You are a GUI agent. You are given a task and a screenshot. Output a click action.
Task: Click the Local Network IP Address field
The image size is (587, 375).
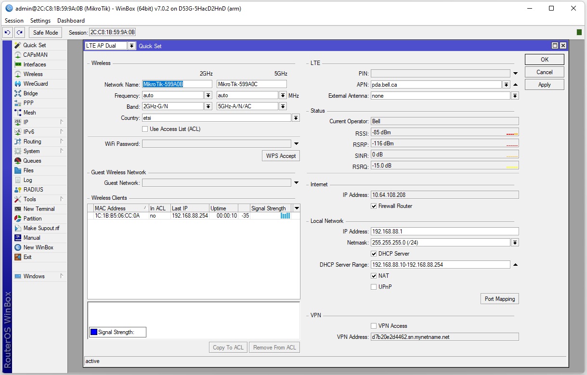pos(444,232)
